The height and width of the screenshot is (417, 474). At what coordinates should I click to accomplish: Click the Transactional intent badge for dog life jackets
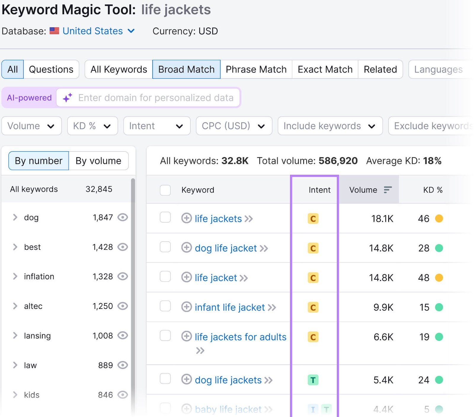coord(313,380)
